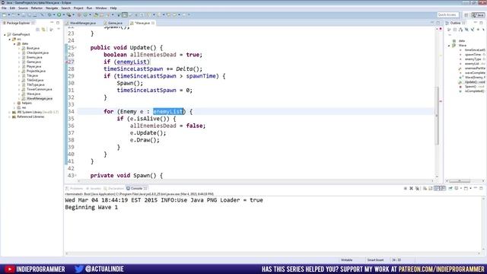Click the Terminate icon in Console toolbar
487x274 pixels.
(406, 188)
